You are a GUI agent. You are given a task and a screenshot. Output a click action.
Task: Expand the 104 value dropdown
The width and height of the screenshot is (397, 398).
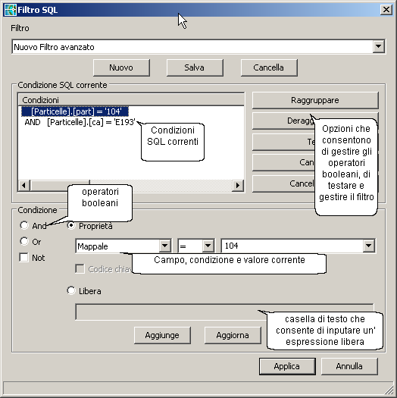pos(368,246)
